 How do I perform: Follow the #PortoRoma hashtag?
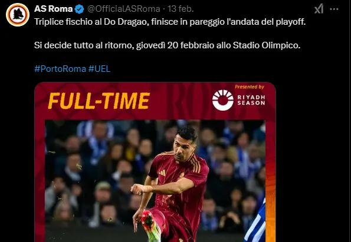60,69
